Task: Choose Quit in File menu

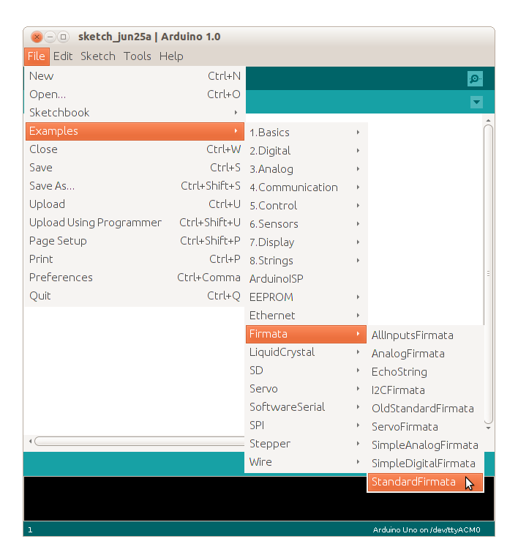Action: pyautogui.click(x=135, y=296)
